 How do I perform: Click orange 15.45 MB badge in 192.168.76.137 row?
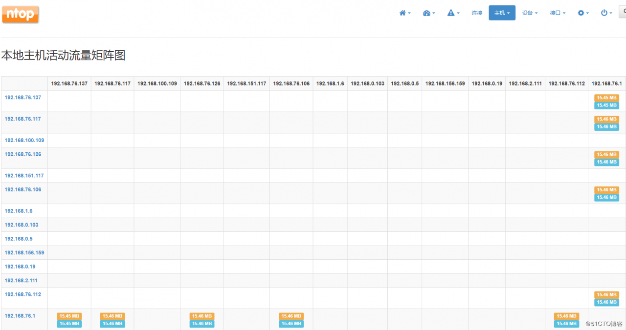pos(606,98)
